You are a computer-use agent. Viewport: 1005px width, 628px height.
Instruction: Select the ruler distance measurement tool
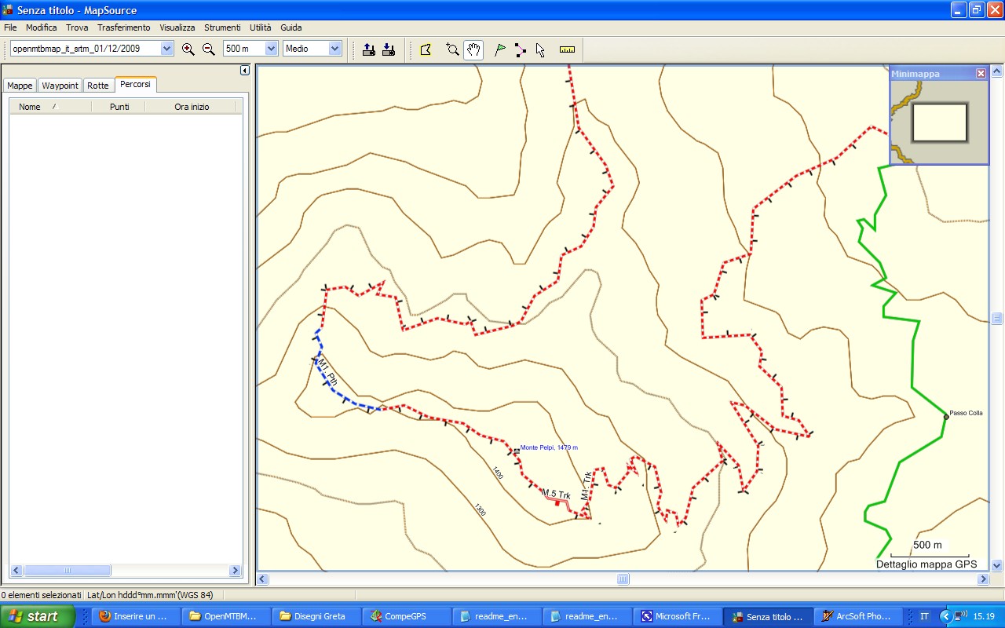coord(567,49)
